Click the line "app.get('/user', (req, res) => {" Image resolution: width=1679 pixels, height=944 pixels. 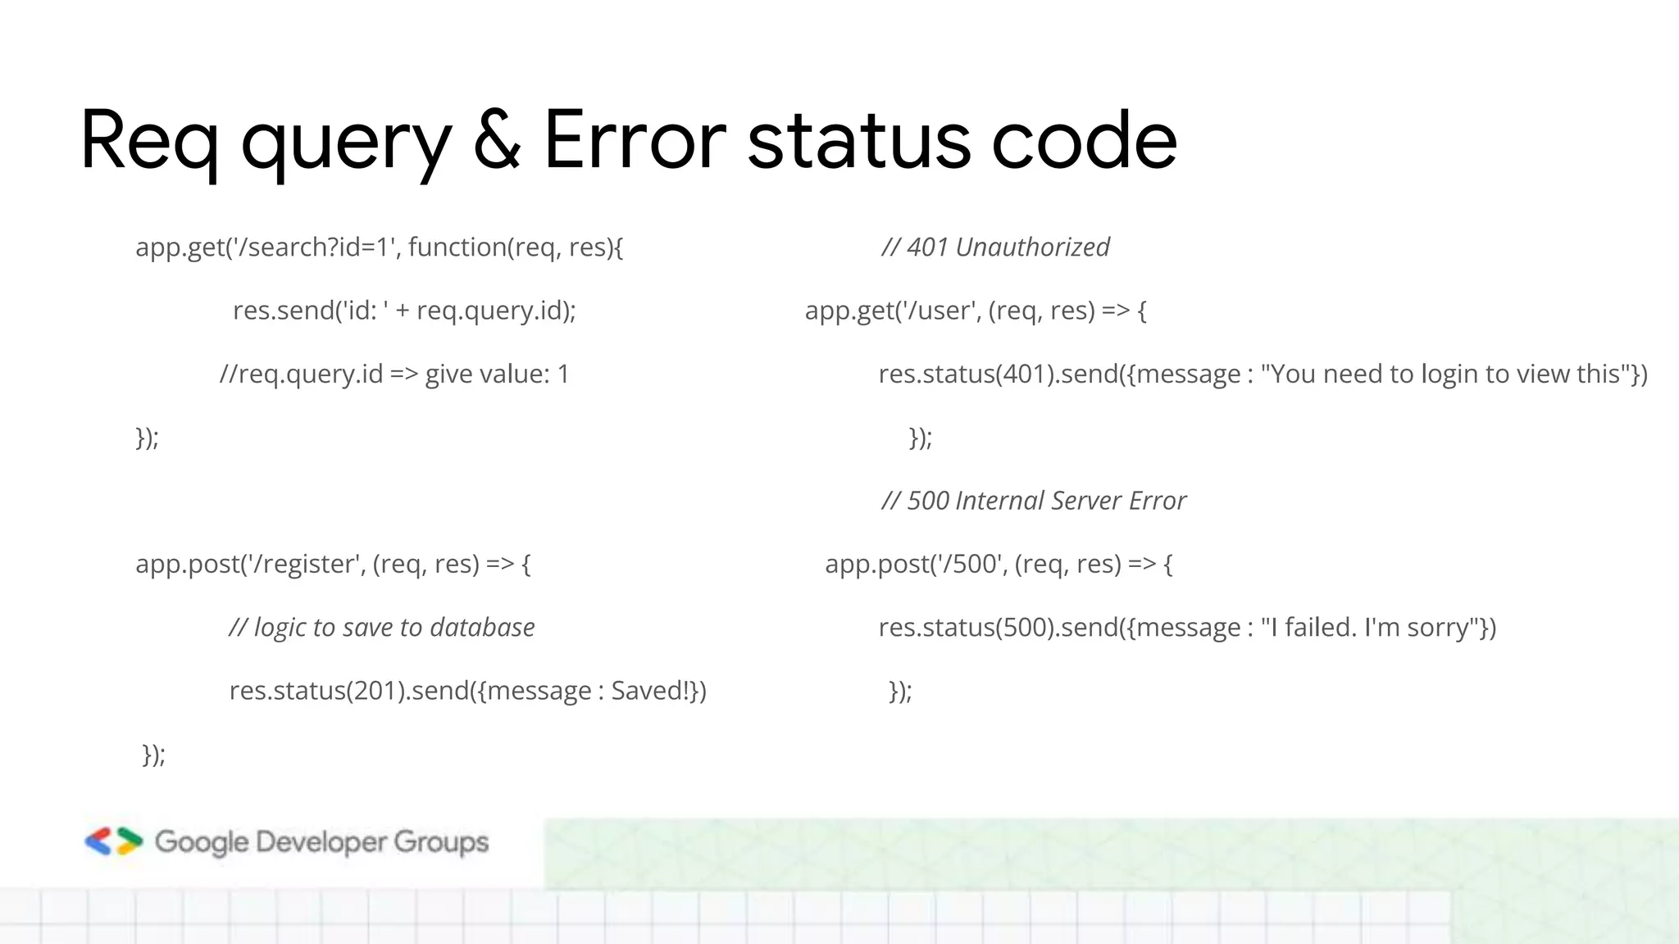point(976,311)
